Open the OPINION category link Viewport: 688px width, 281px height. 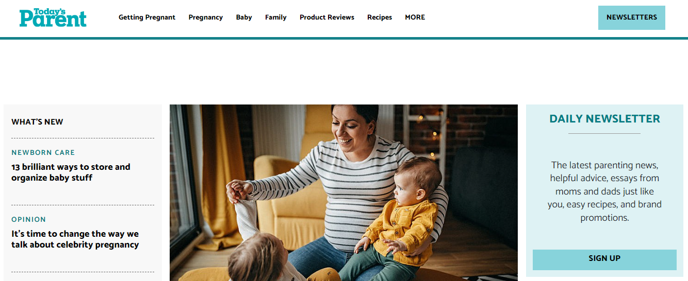29,219
